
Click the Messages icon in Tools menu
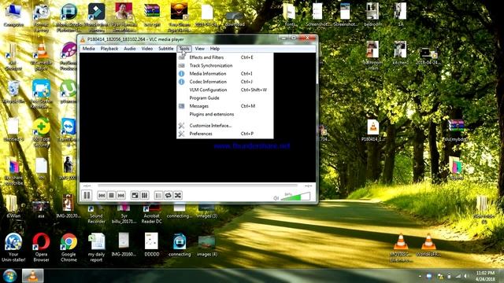pyautogui.click(x=182, y=106)
